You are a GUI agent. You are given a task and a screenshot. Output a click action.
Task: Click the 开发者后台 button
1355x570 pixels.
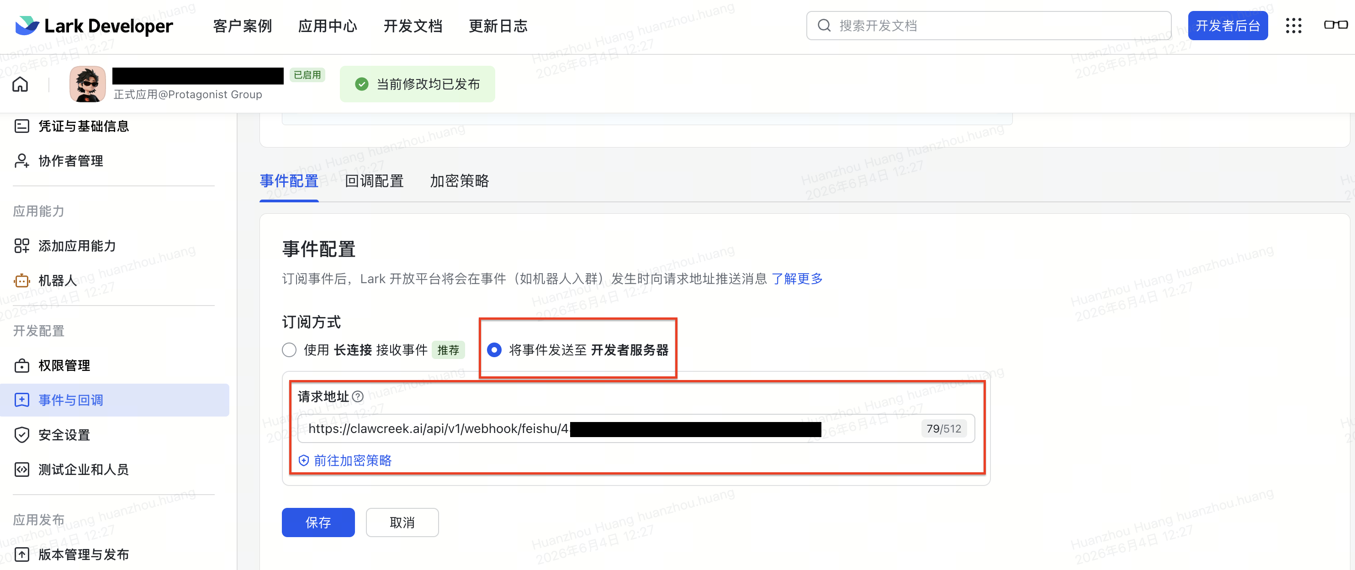1228,26
